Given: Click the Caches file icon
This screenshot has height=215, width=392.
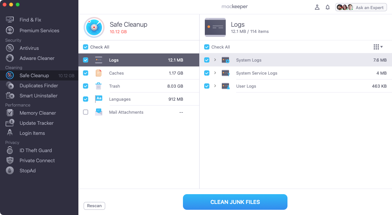Looking at the screenshot, I should coord(99,73).
